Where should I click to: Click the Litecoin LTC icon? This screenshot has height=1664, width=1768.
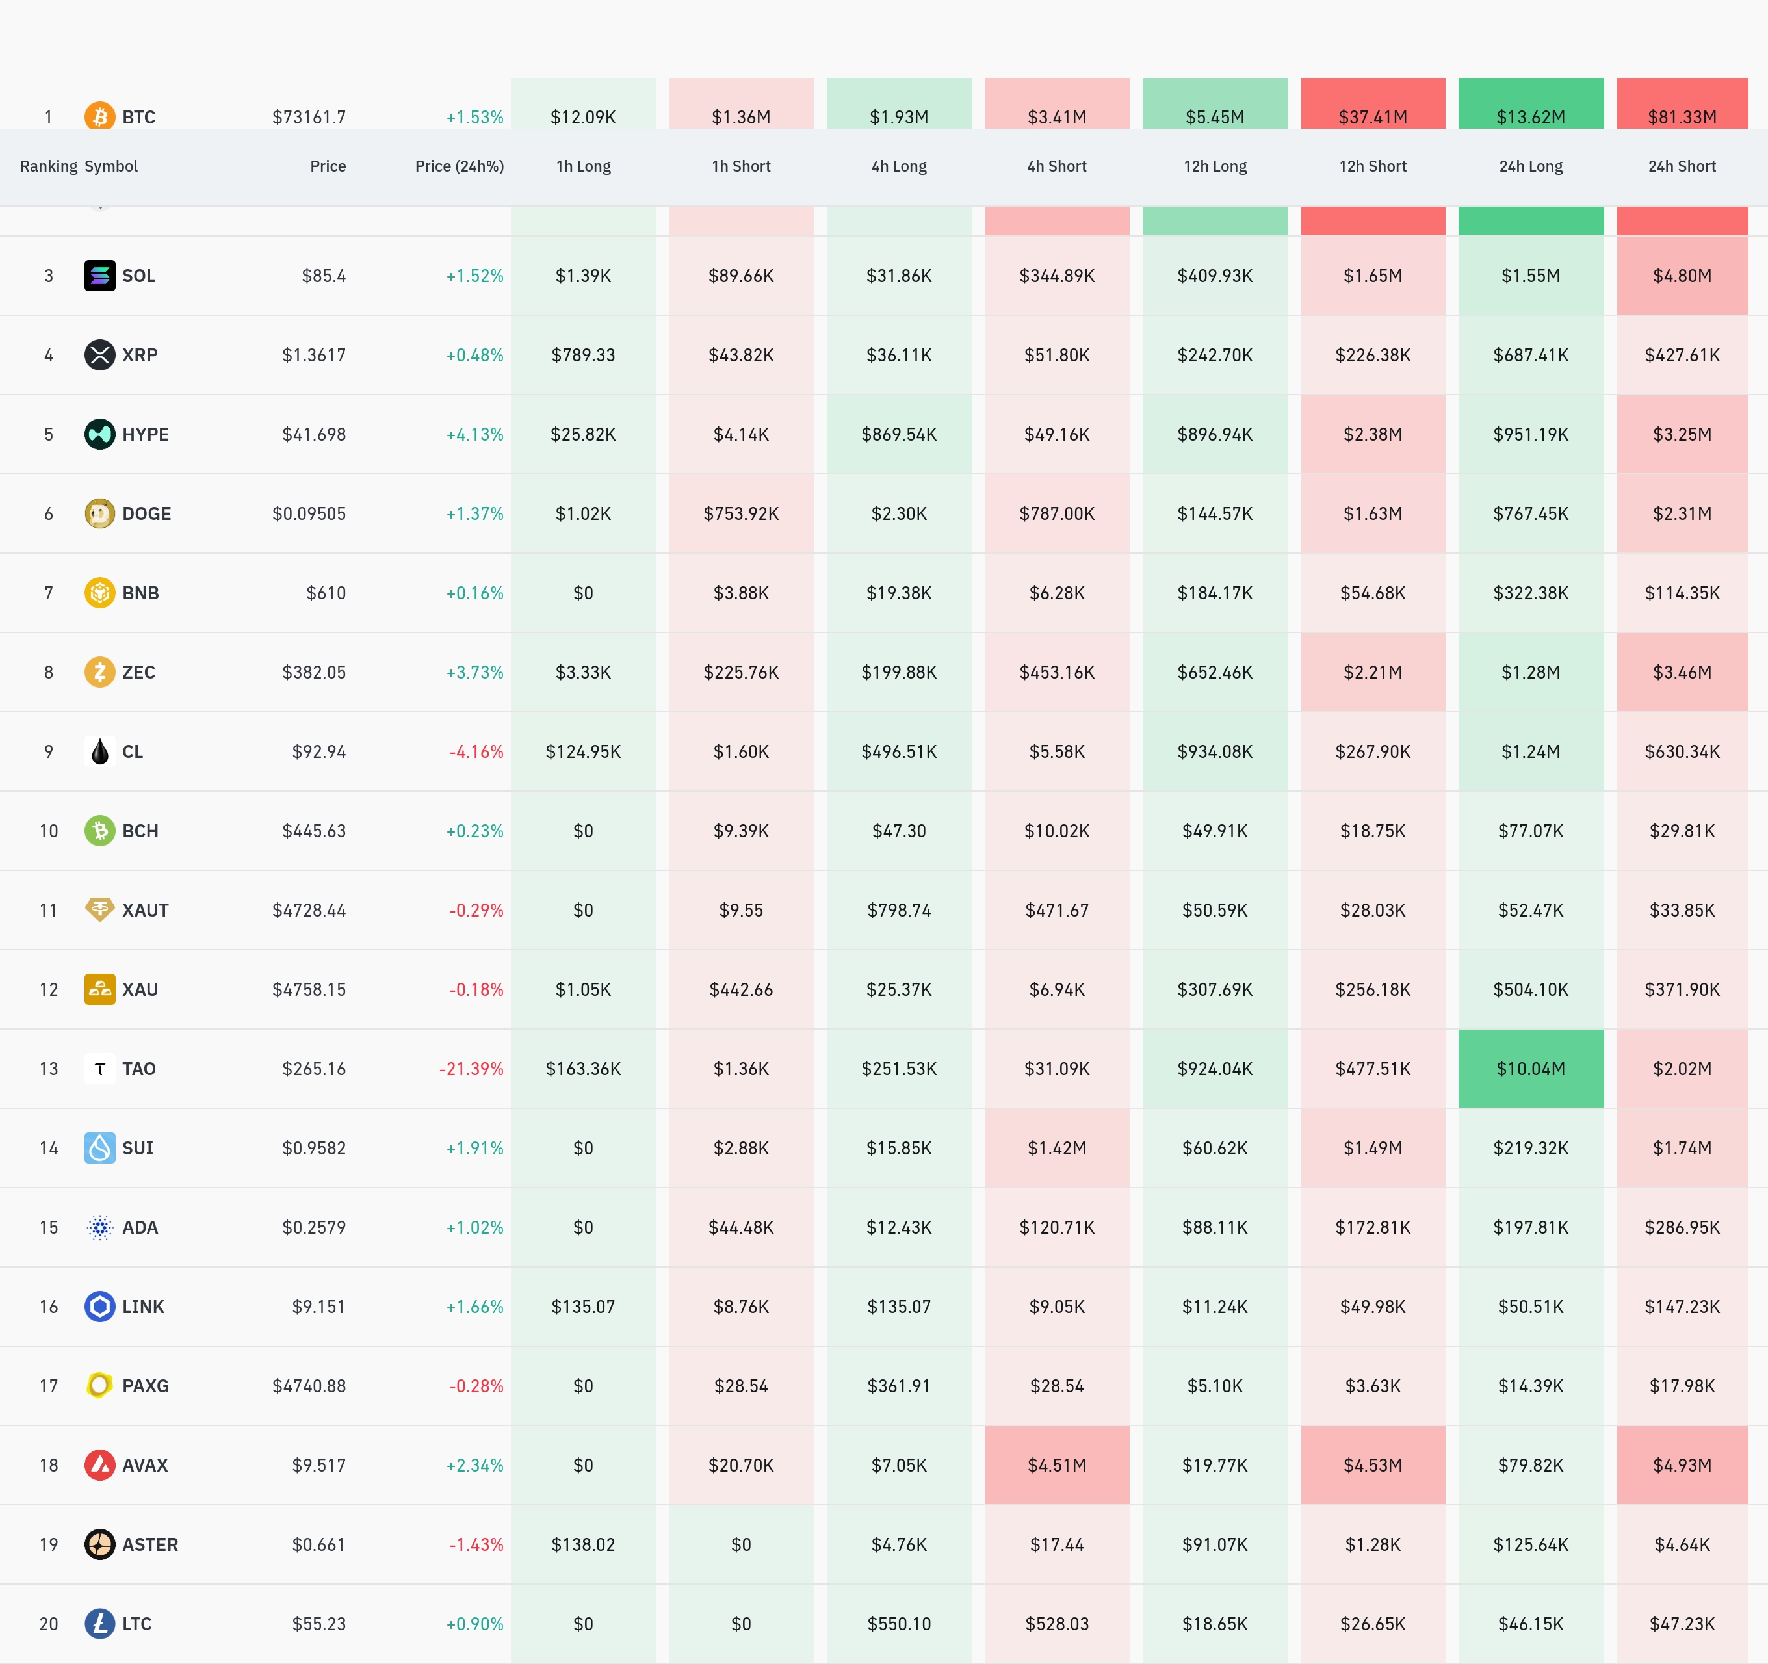99,1624
